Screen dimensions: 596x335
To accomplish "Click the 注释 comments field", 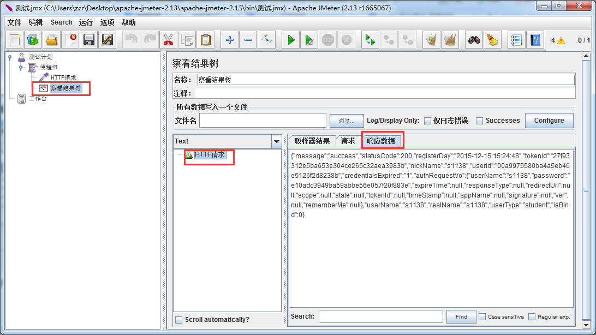I will tap(385, 93).
